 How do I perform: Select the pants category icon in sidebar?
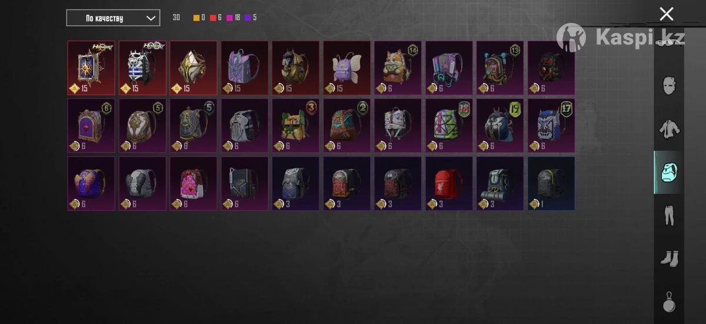pyautogui.click(x=669, y=216)
